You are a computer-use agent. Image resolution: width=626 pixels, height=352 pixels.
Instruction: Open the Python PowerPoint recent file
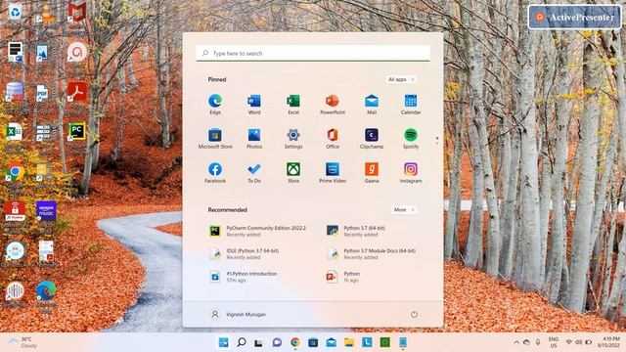tap(343, 277)
